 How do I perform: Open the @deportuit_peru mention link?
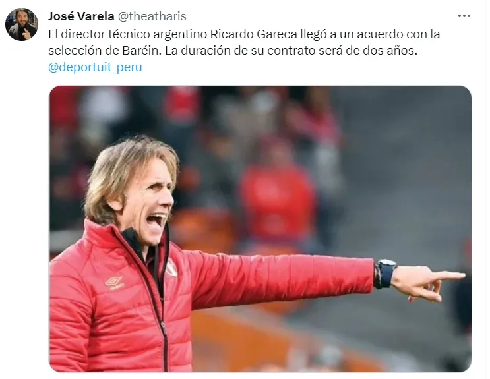coord(95,67)
